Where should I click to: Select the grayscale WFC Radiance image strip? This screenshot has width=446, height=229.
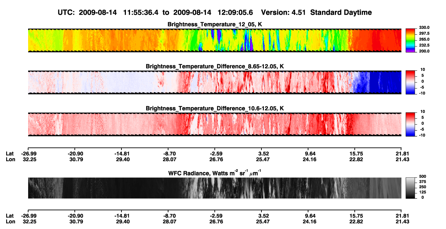(214, 188)
